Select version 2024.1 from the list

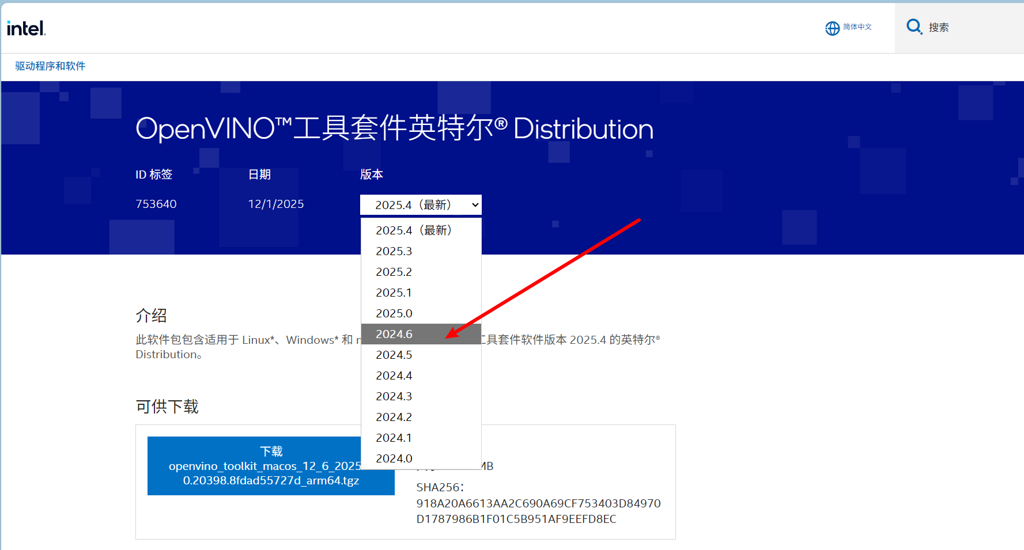pos(421,438)
